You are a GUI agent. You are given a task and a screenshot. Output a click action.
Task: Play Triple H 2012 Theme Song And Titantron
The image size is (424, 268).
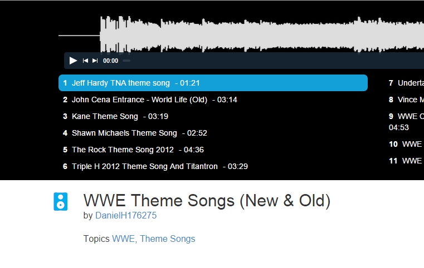click(x=145, y=166)
